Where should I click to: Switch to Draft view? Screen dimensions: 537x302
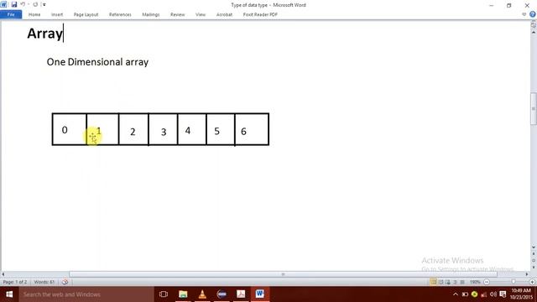tap(462, 282)
